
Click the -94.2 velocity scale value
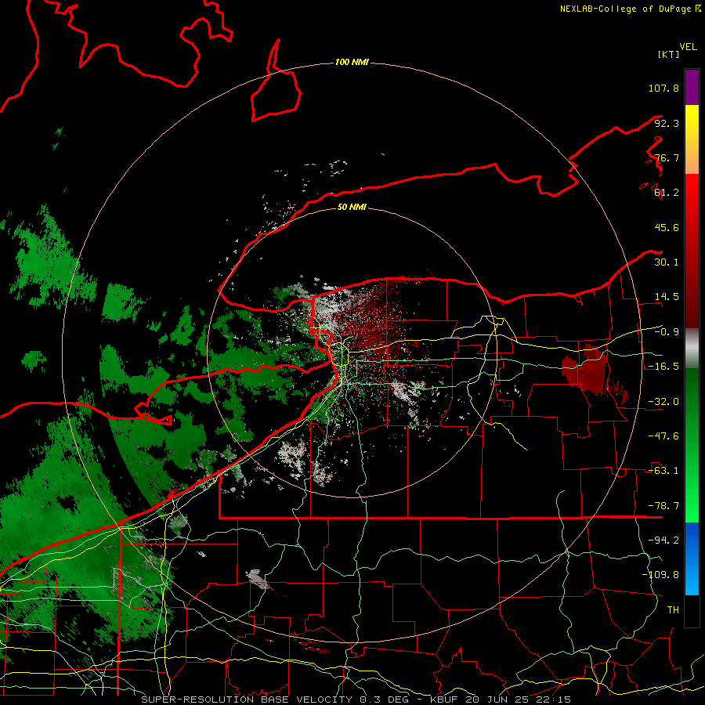coord(663,540)
